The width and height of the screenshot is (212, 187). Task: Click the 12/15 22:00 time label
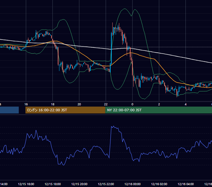[x=106, y=184]
